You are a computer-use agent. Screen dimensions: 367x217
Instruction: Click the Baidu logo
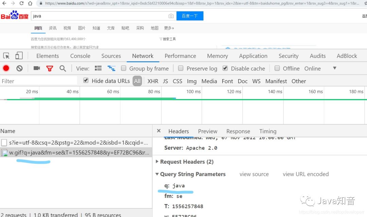(x=15, y=15)
